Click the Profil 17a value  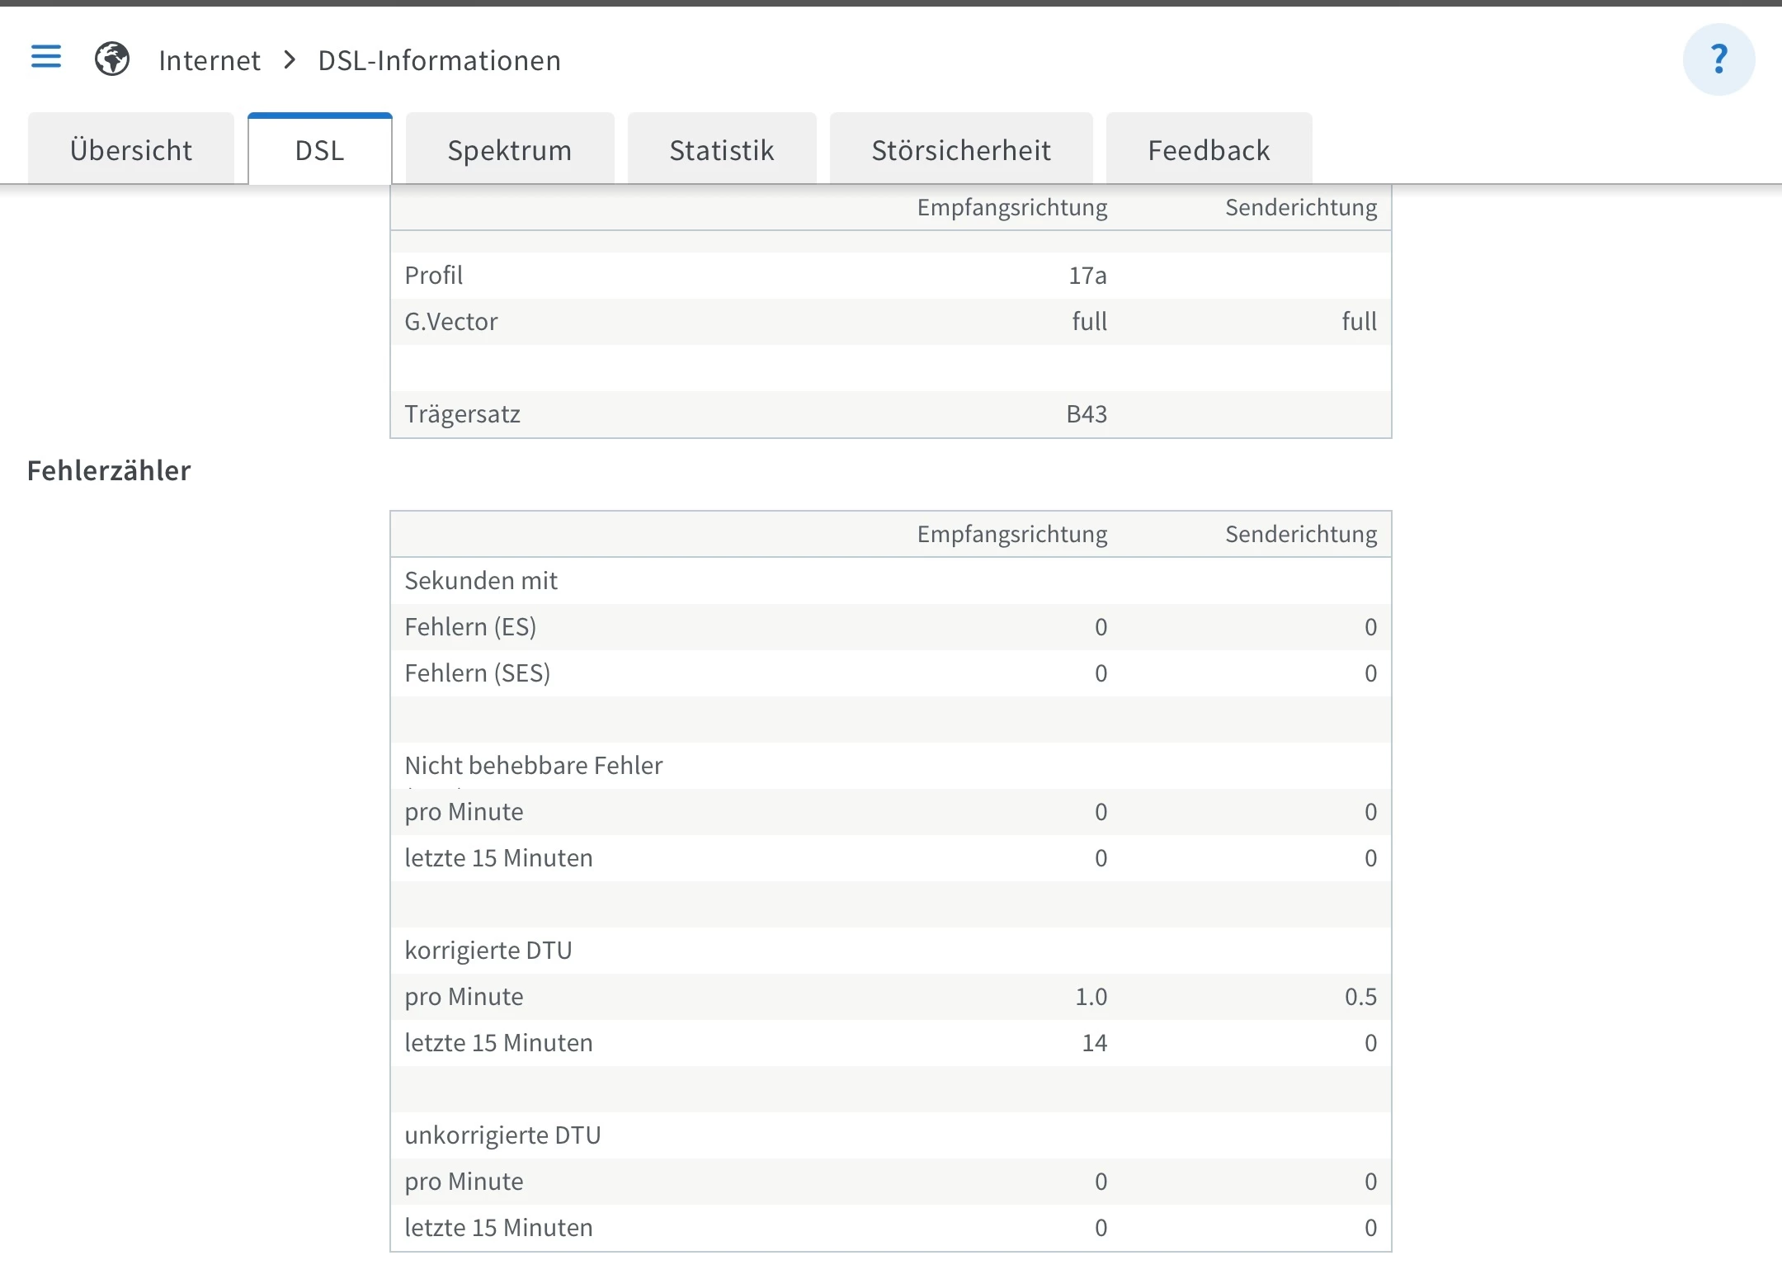point(1087,276)
